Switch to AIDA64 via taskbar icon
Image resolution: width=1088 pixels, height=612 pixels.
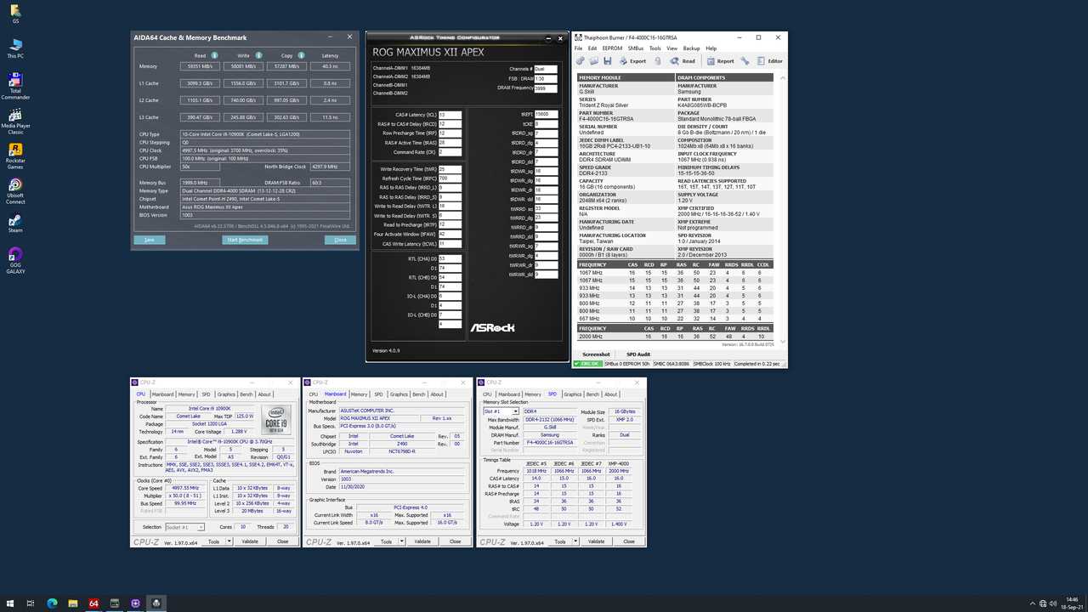(x=94, y=603)
